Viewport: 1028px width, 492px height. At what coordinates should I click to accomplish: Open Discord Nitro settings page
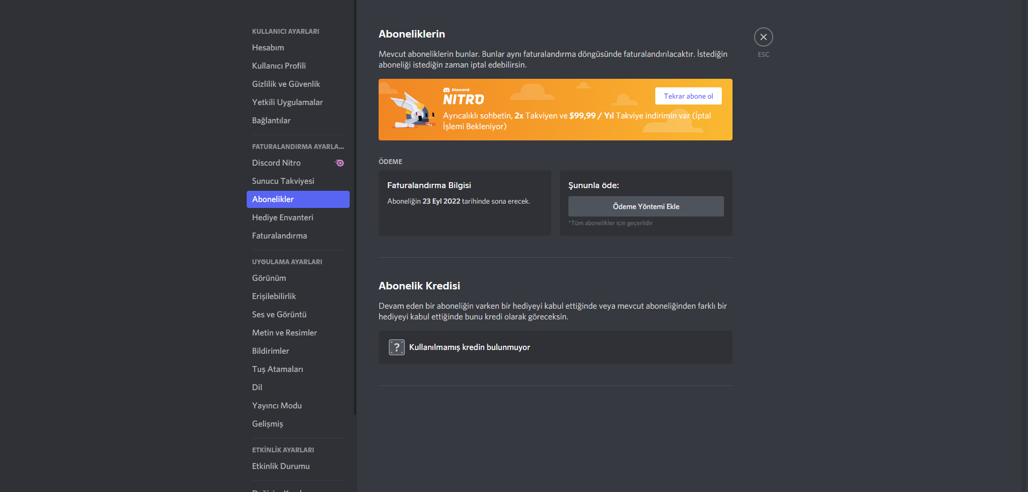tap(298, 163)
